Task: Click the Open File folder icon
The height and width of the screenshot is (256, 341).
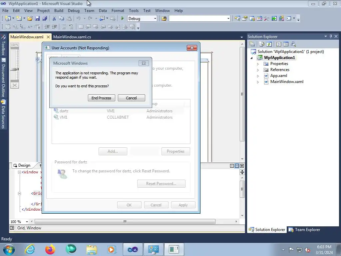Action: click(30, 19)
